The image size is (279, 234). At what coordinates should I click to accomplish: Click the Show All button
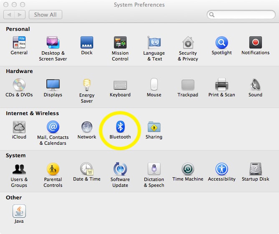46,15
